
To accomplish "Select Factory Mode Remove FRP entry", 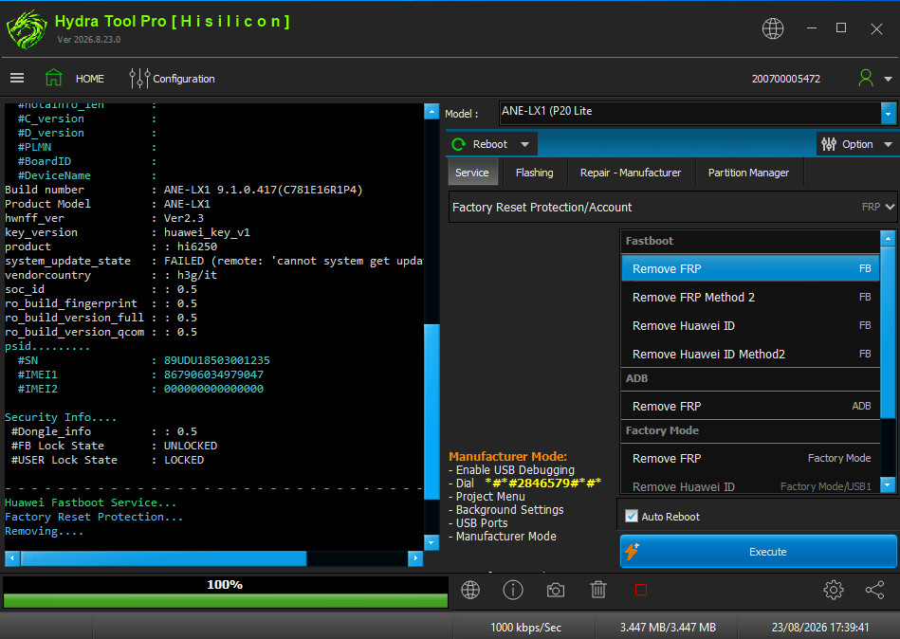I will [x=750, y=458].
